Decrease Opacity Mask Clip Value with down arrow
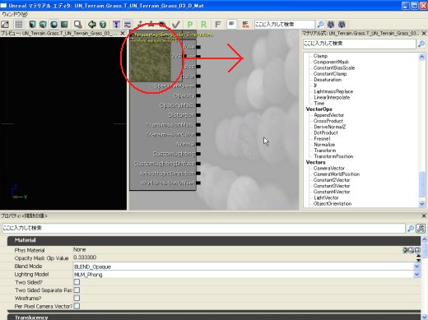Screen dimensions: 428x320 pyautogui.click(x=418, y=260)
